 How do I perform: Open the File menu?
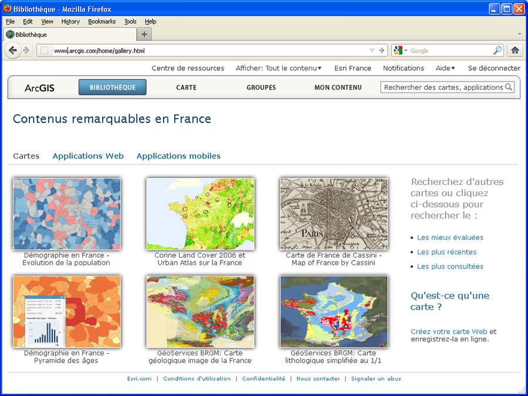pos(11,22)
